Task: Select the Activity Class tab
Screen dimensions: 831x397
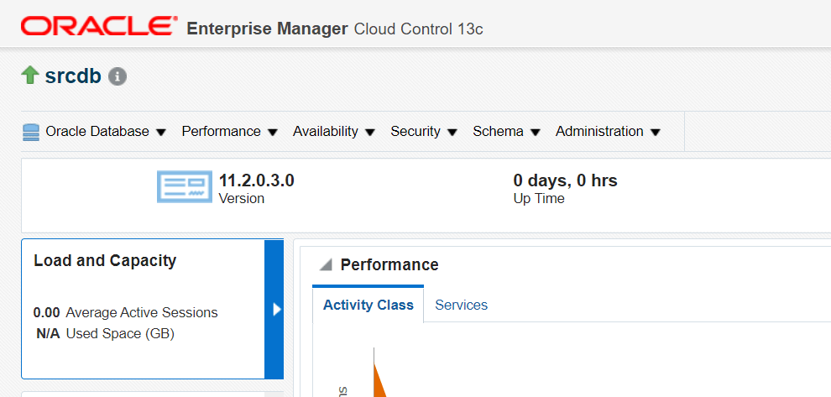Action: point(368,305)
